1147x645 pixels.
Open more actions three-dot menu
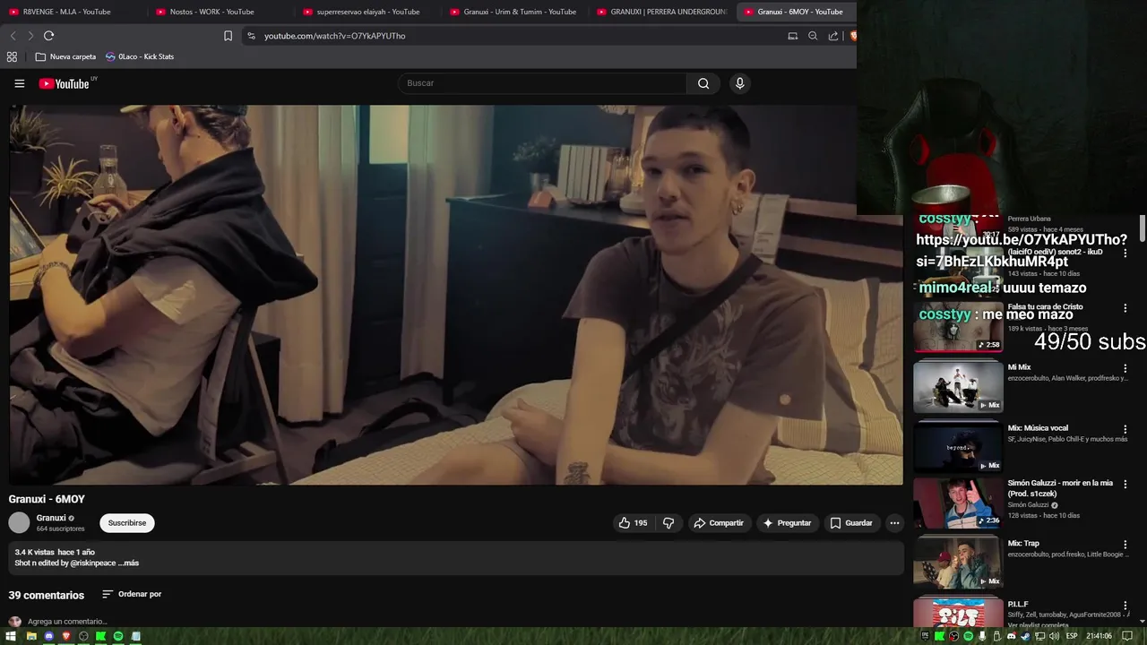(894, 523)
